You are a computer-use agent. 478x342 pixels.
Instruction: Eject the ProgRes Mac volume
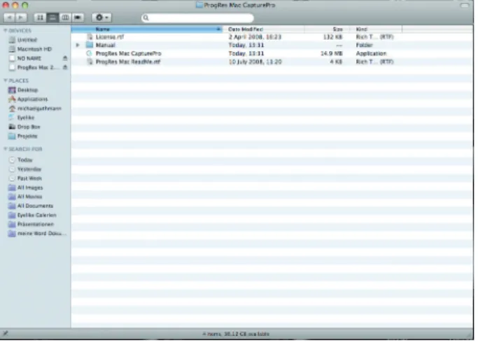pos(65,67)
